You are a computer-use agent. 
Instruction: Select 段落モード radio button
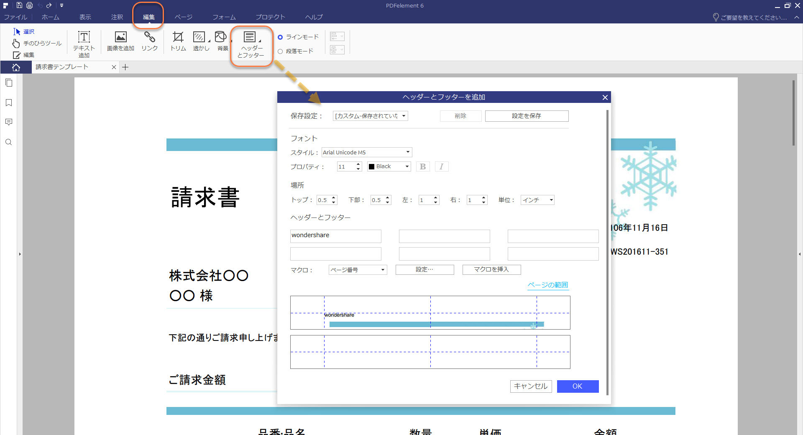pyautogui.click(x=280, y=51)
